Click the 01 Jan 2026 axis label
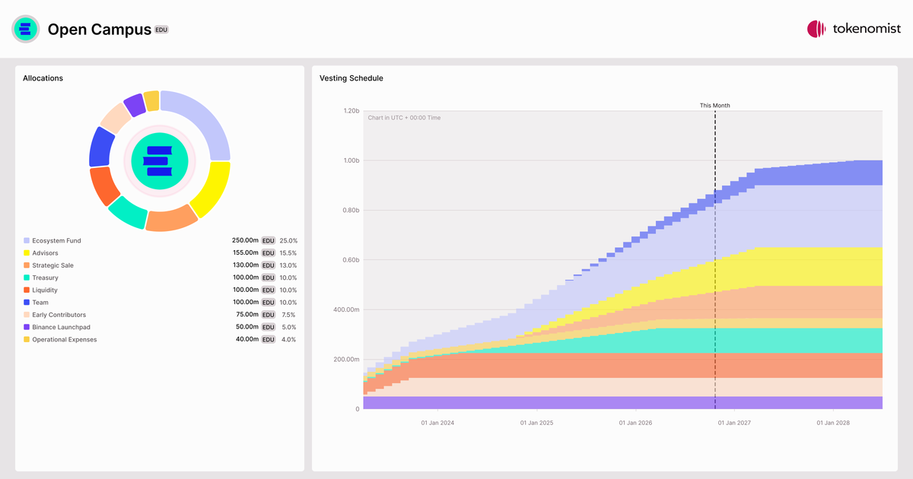This screenshot has width=913, height=479. (636, 422)
